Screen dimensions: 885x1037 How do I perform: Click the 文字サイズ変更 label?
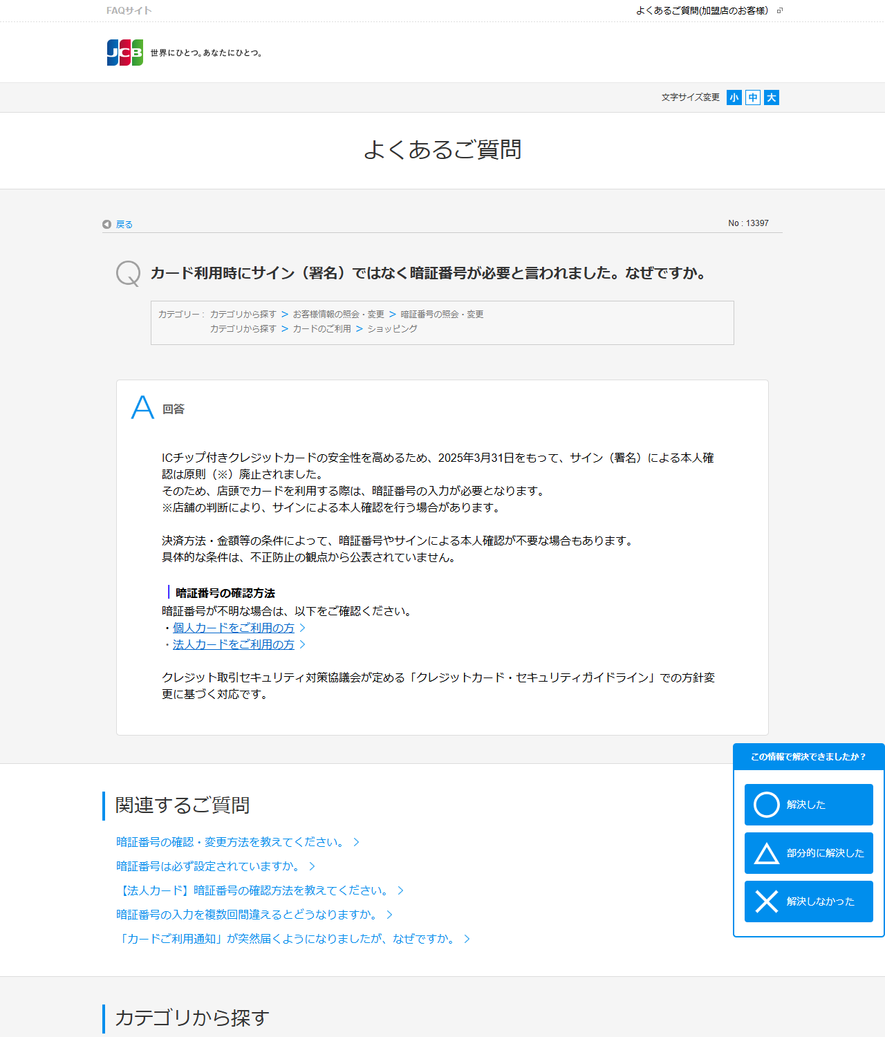pos(691,97)
